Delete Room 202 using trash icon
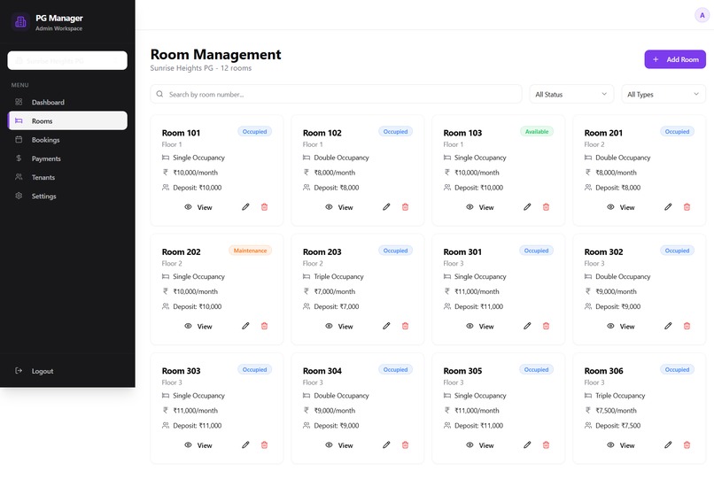714x479 pixels. 264,326
